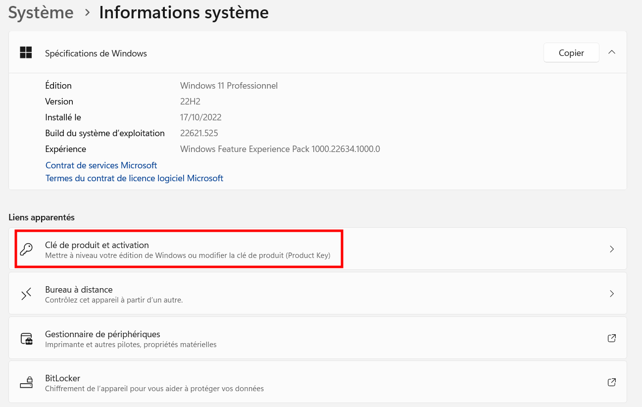
Task: Click the Édition label
Action: (x=58, y=86)
